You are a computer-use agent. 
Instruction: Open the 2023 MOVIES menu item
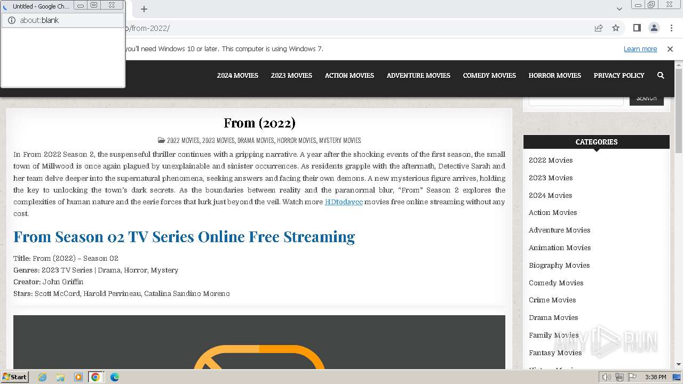pyautogui.click(x=291, y=76)
